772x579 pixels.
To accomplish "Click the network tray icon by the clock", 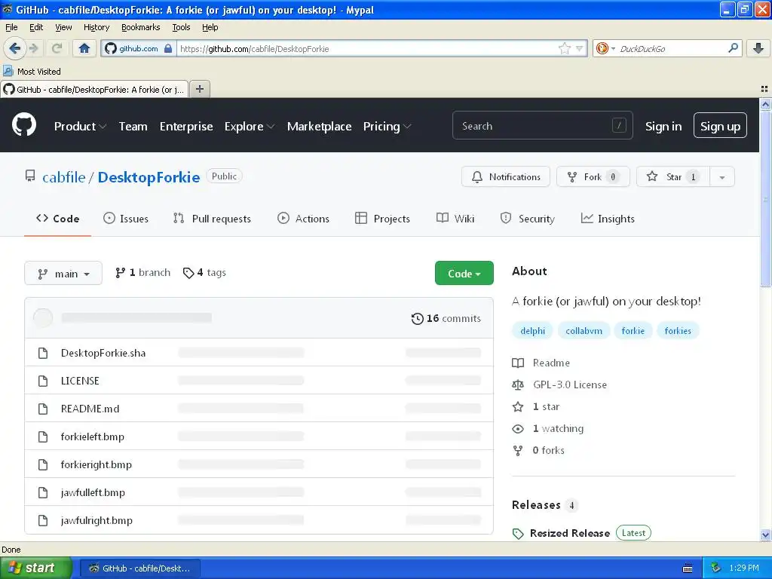I will [x=715, y=568].
